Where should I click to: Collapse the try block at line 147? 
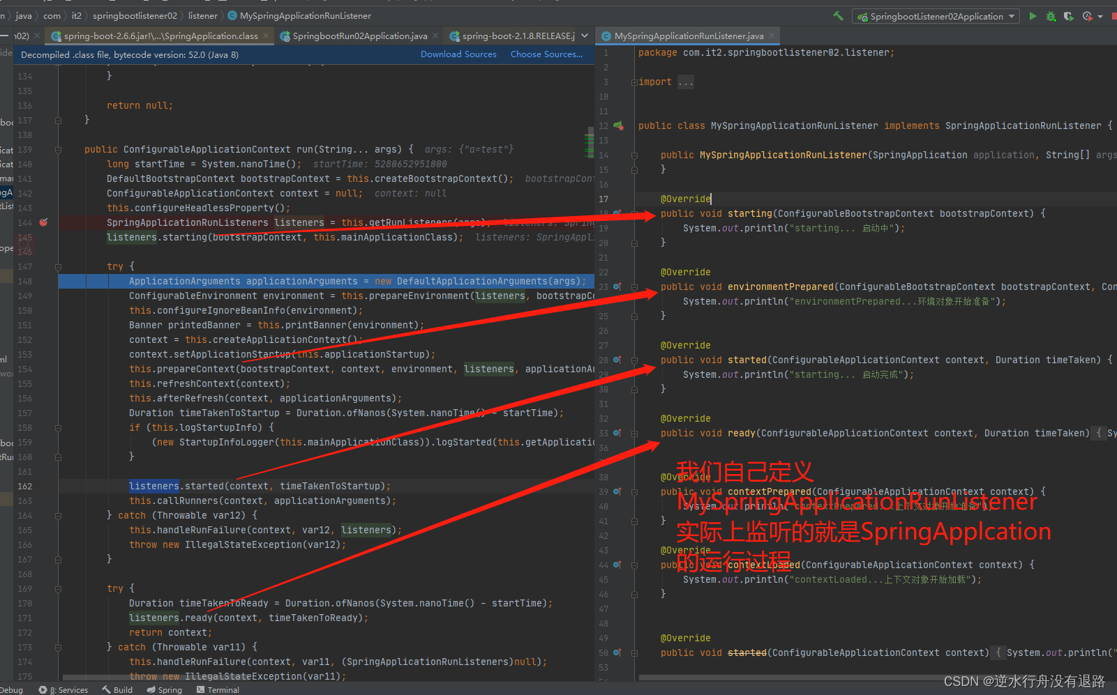(x=58, y=267)
